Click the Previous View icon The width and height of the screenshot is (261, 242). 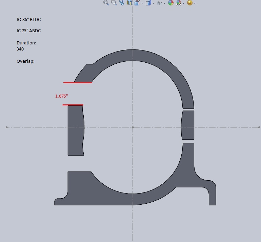coord(122,3)
